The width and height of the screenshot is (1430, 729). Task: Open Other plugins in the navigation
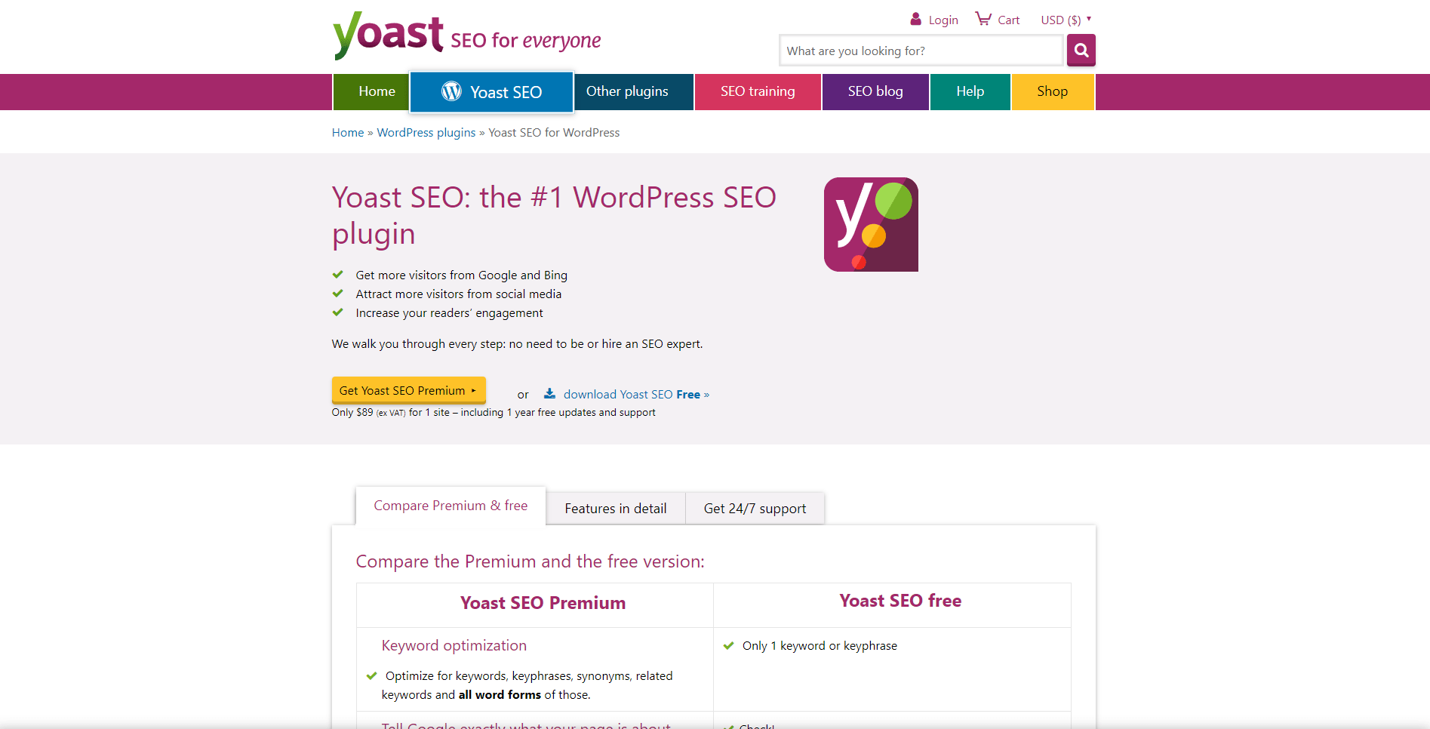coord(634,92)
